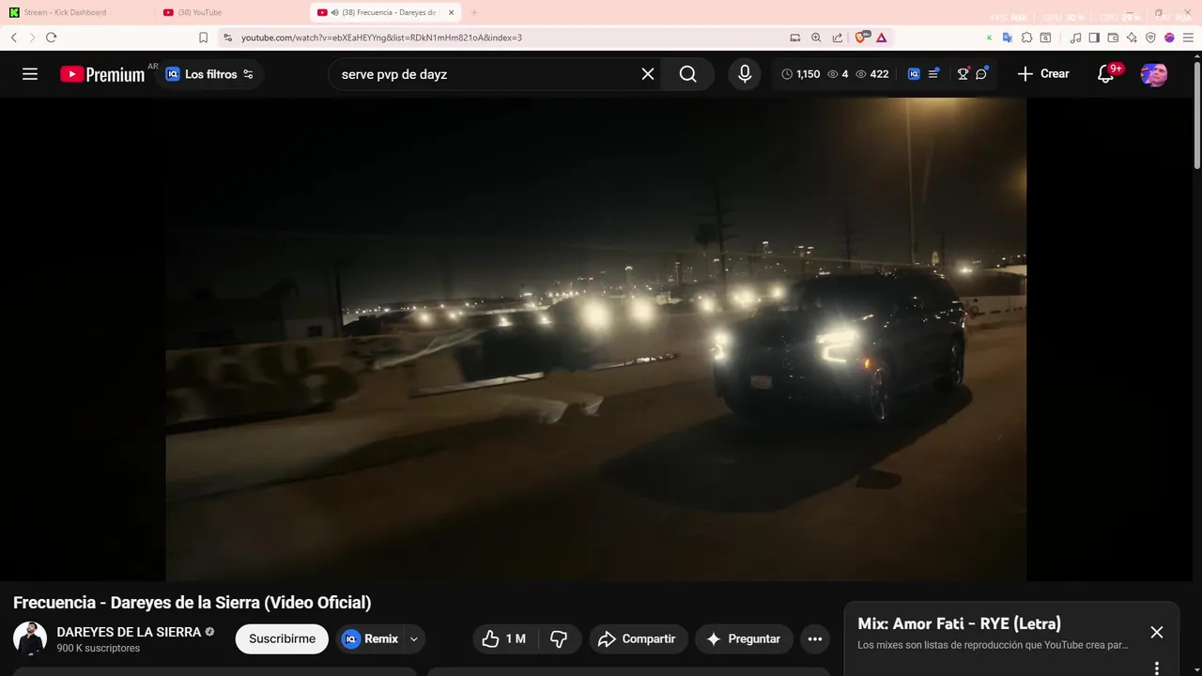This screenshot has height=676, width=1202.
Task: Open more actions three-dot menu under video
Action: (815, 638)
